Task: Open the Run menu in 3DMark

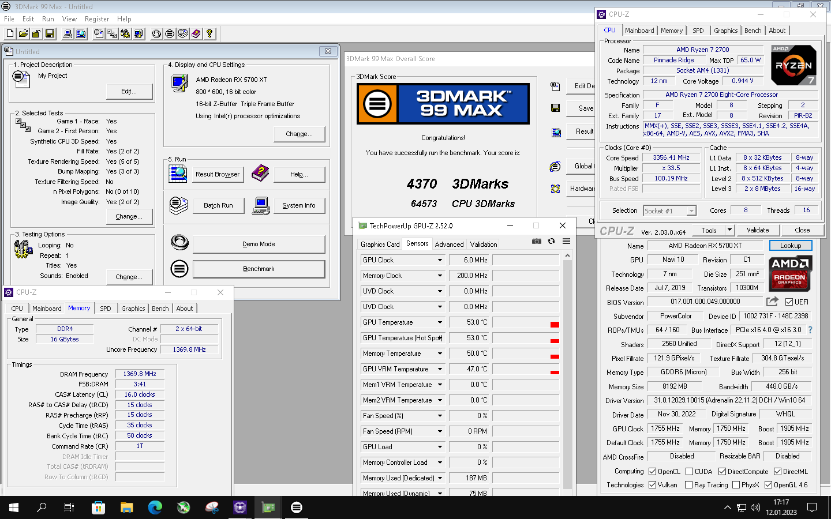Action: (x=48, y=19)
